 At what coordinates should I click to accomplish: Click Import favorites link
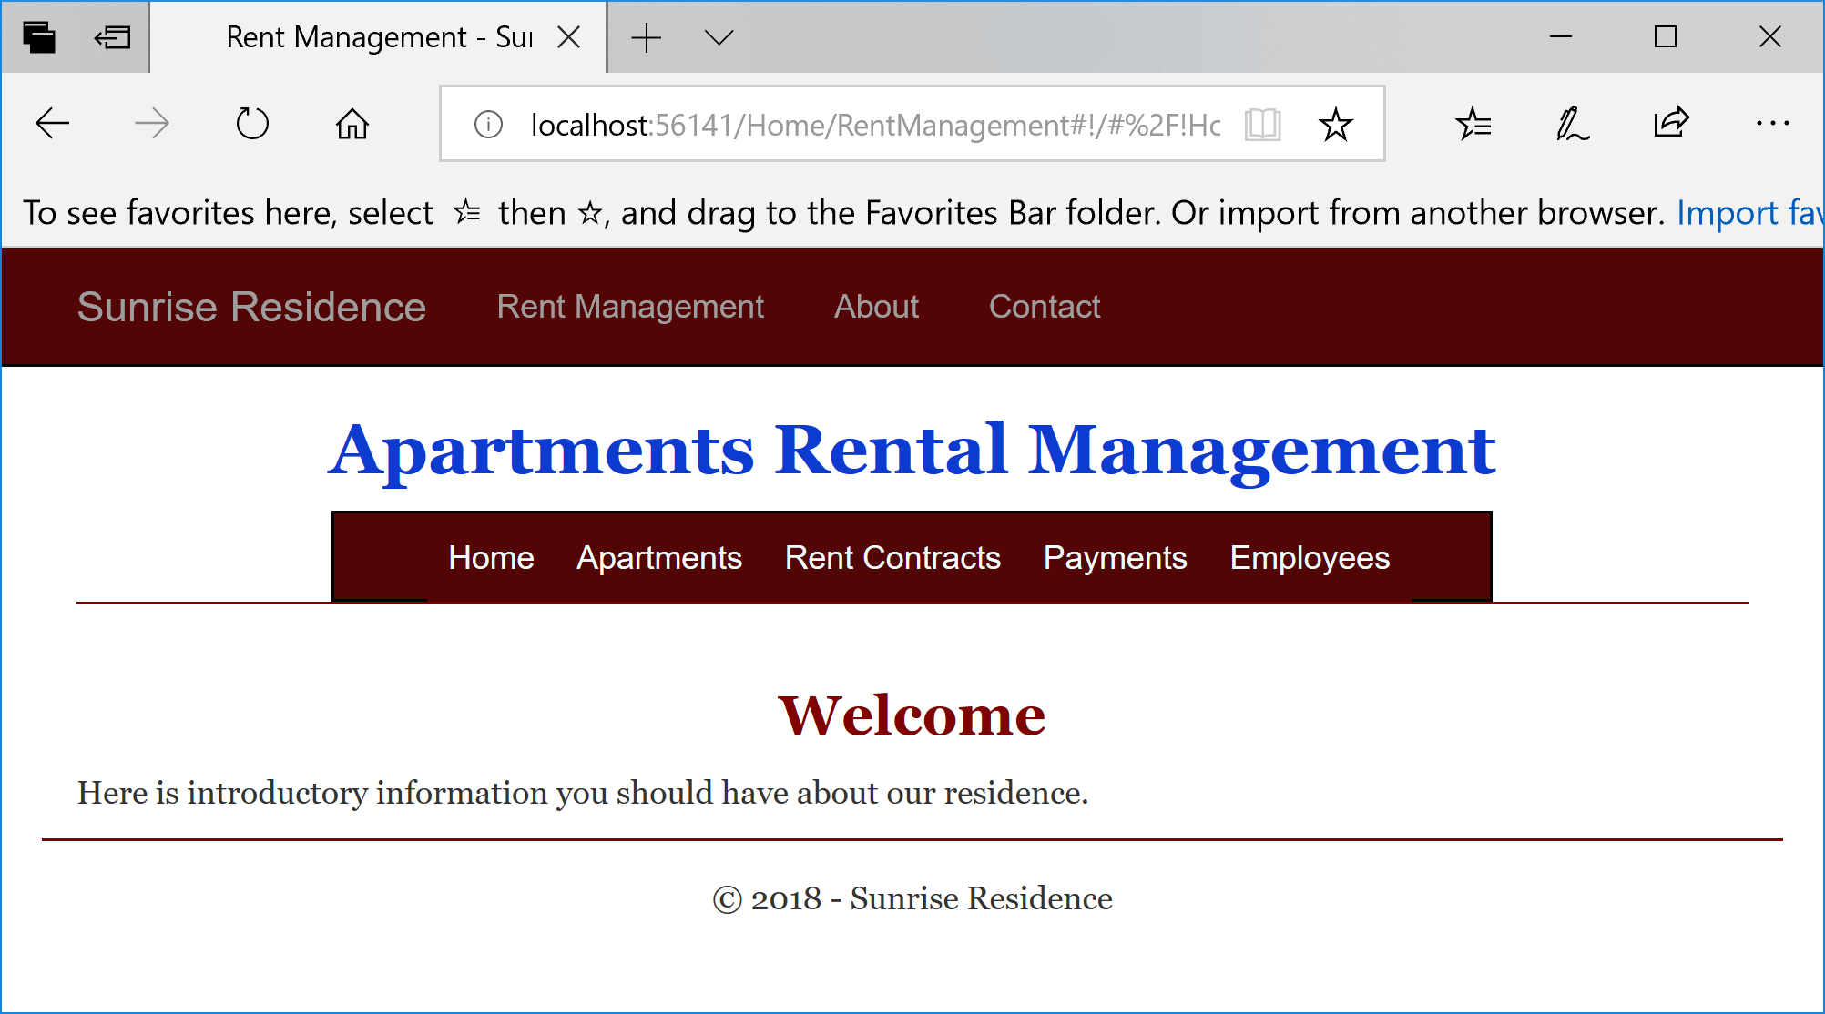click(x=1749, y=213)
